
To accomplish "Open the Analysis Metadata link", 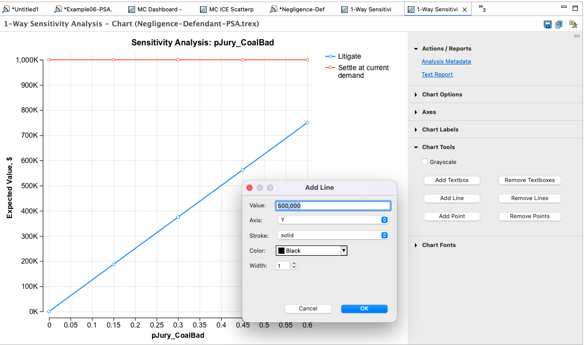I will (x=446, y=62).
